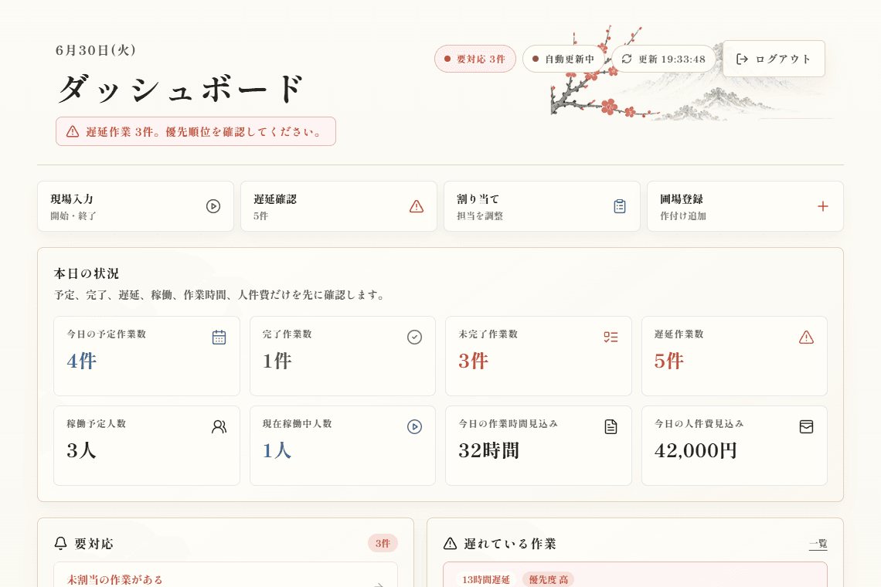Screen dimensions: 881x587
Task: Click the 3人 planned workers value
Action: [81, 450]
